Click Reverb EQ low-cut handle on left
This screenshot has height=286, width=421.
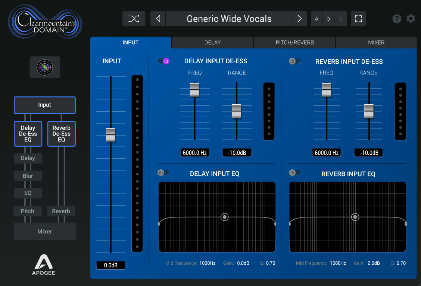(290, 224)
